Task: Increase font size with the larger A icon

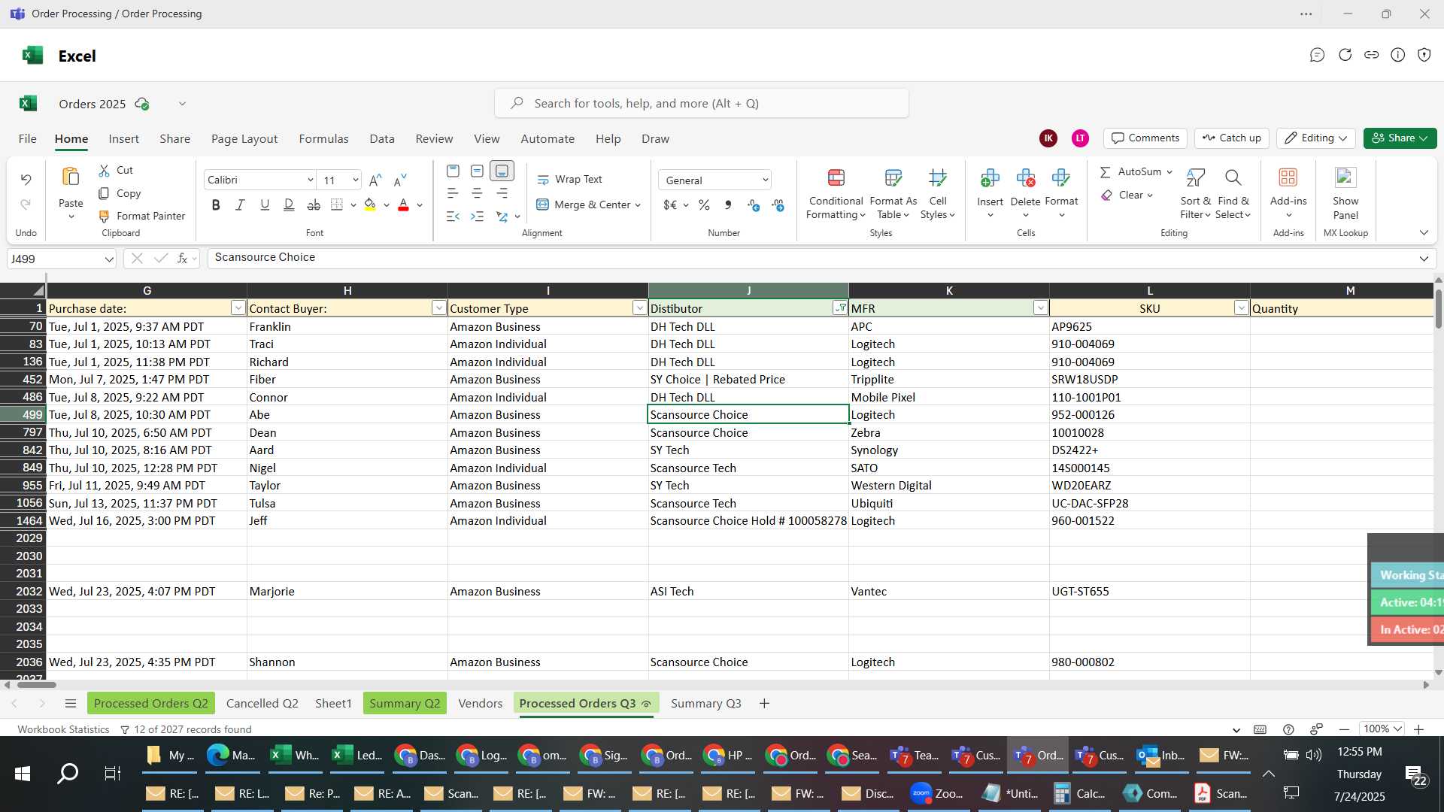Action: [x=375, y=180]
